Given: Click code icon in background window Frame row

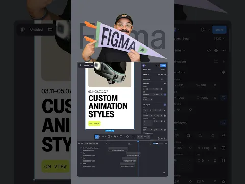Looking at the screenshot, I should pos(209,50).
